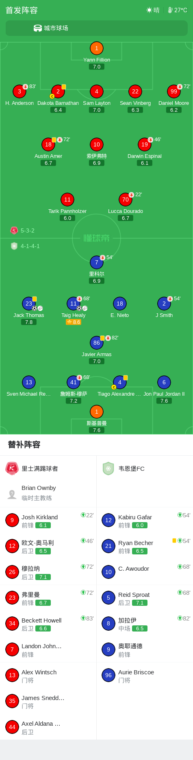The image size is (193, 760).
Task: Tap Lucca Dourado number 70 circle
Action: point(126,199)
